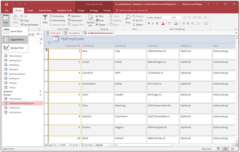
Task: Click the Format Painter brush icon
Action: pos(22,25)
